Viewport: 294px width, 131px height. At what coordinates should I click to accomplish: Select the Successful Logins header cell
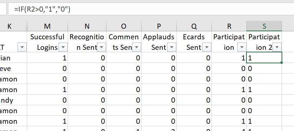point(47,42)
